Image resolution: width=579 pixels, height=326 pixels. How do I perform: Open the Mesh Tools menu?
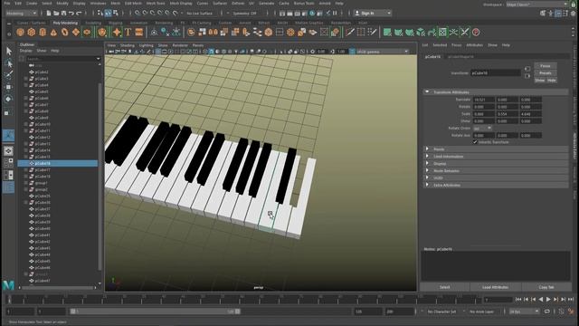(x=156, y=4)
